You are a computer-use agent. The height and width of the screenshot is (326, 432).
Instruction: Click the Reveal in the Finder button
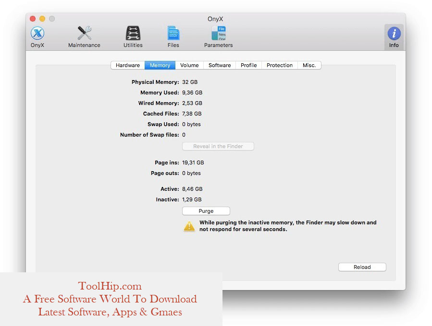[218, 146]
